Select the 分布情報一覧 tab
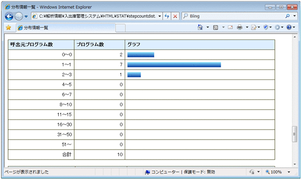This screenshot has height=180, width=302. [66, 27]
